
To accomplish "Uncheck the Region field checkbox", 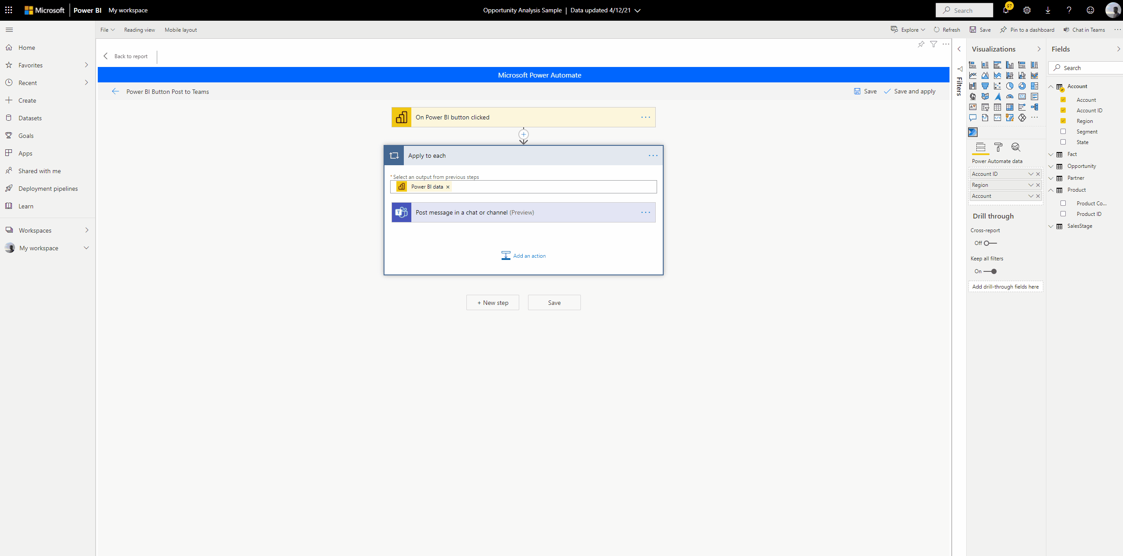I will (1063, 121).
